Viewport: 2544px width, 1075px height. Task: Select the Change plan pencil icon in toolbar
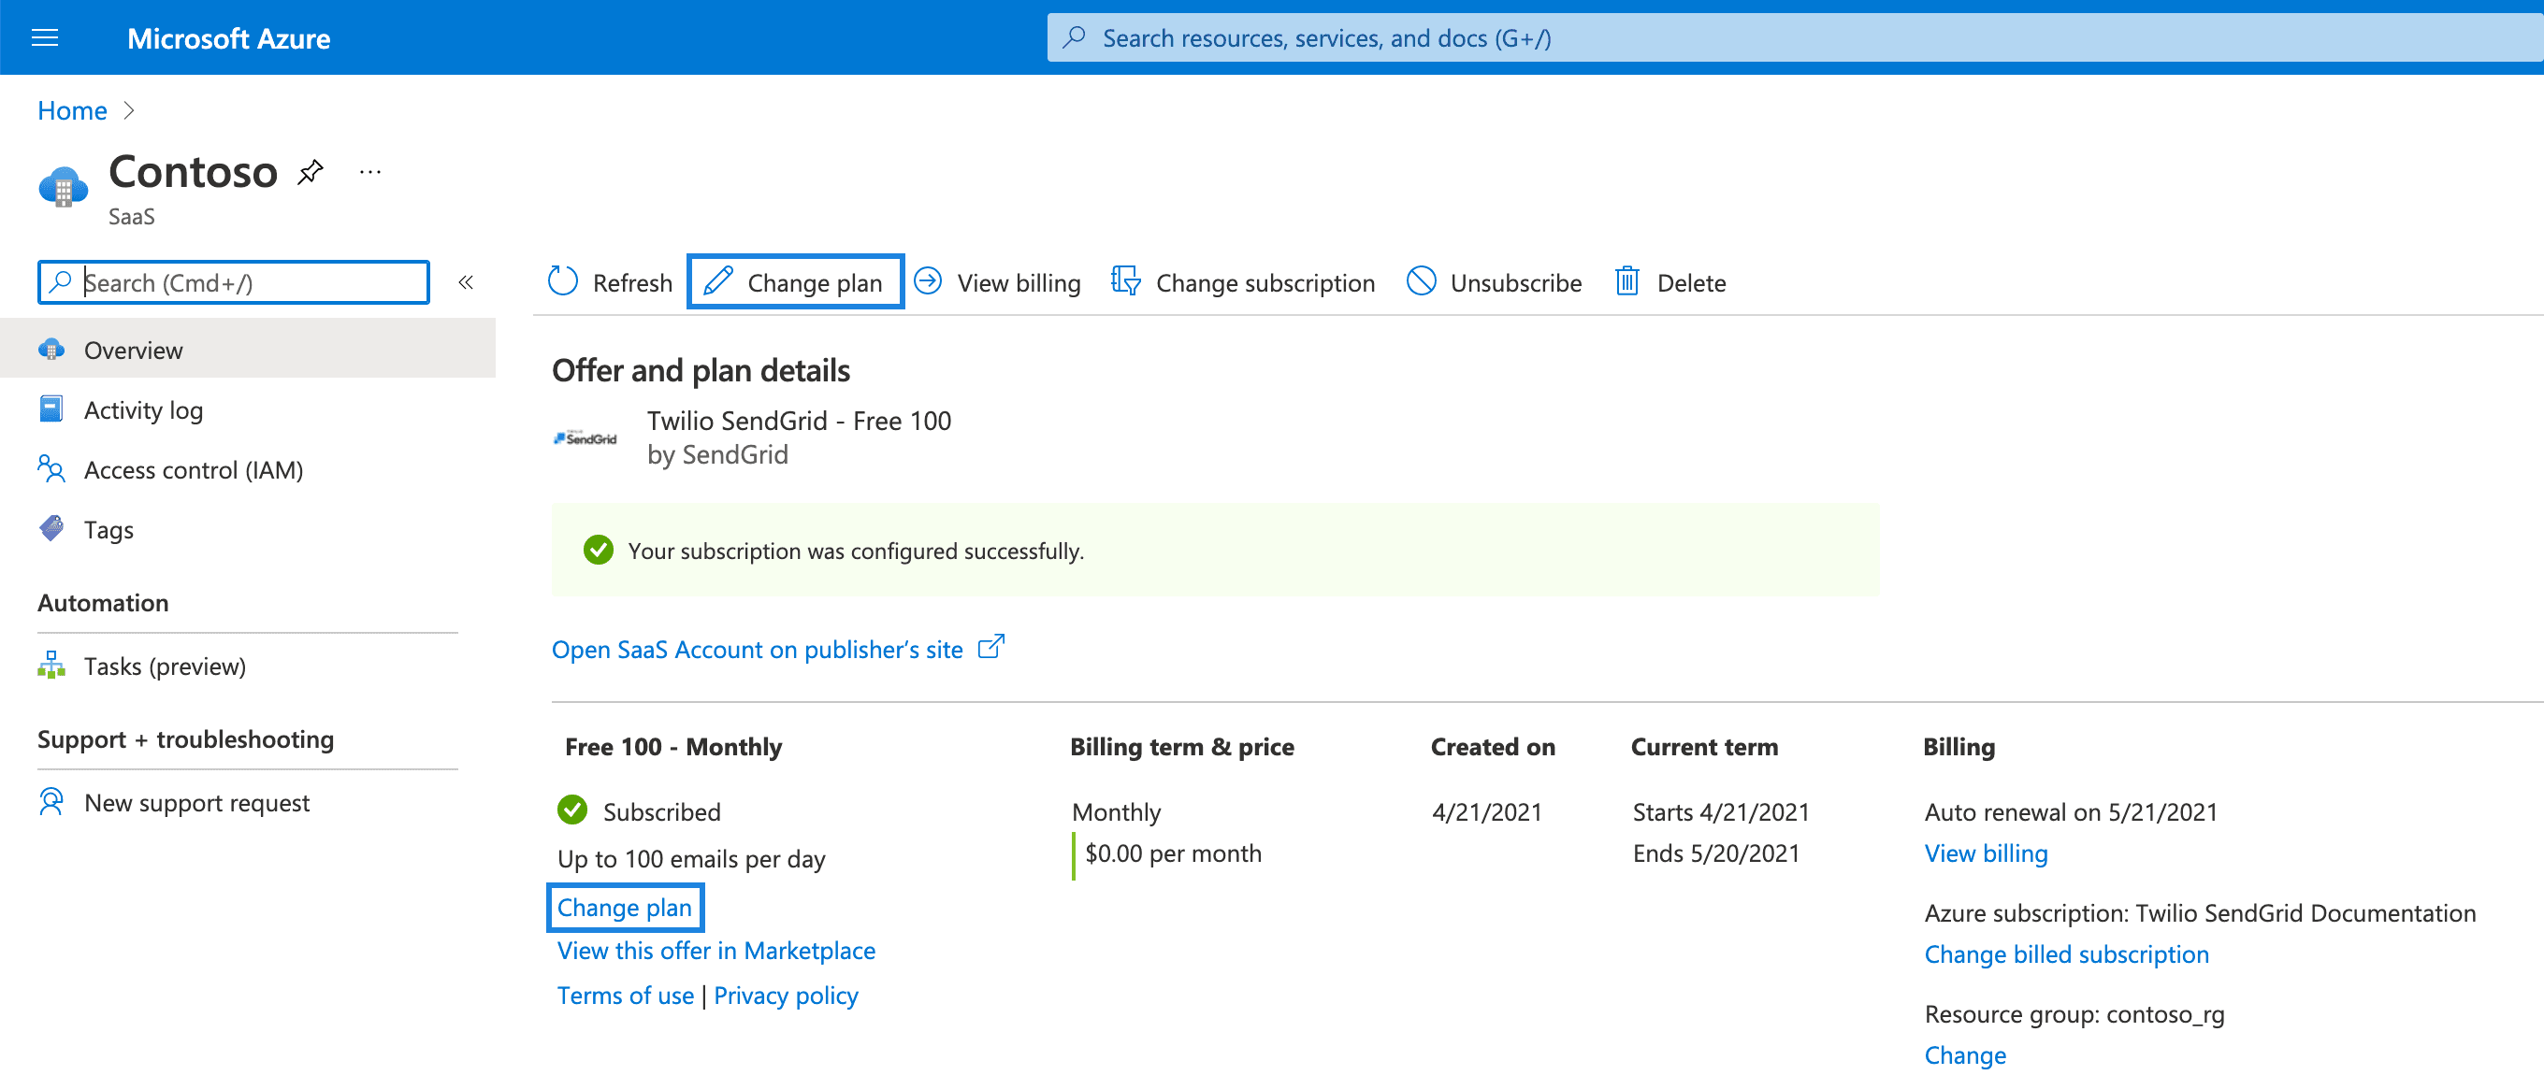click(717, 281)
